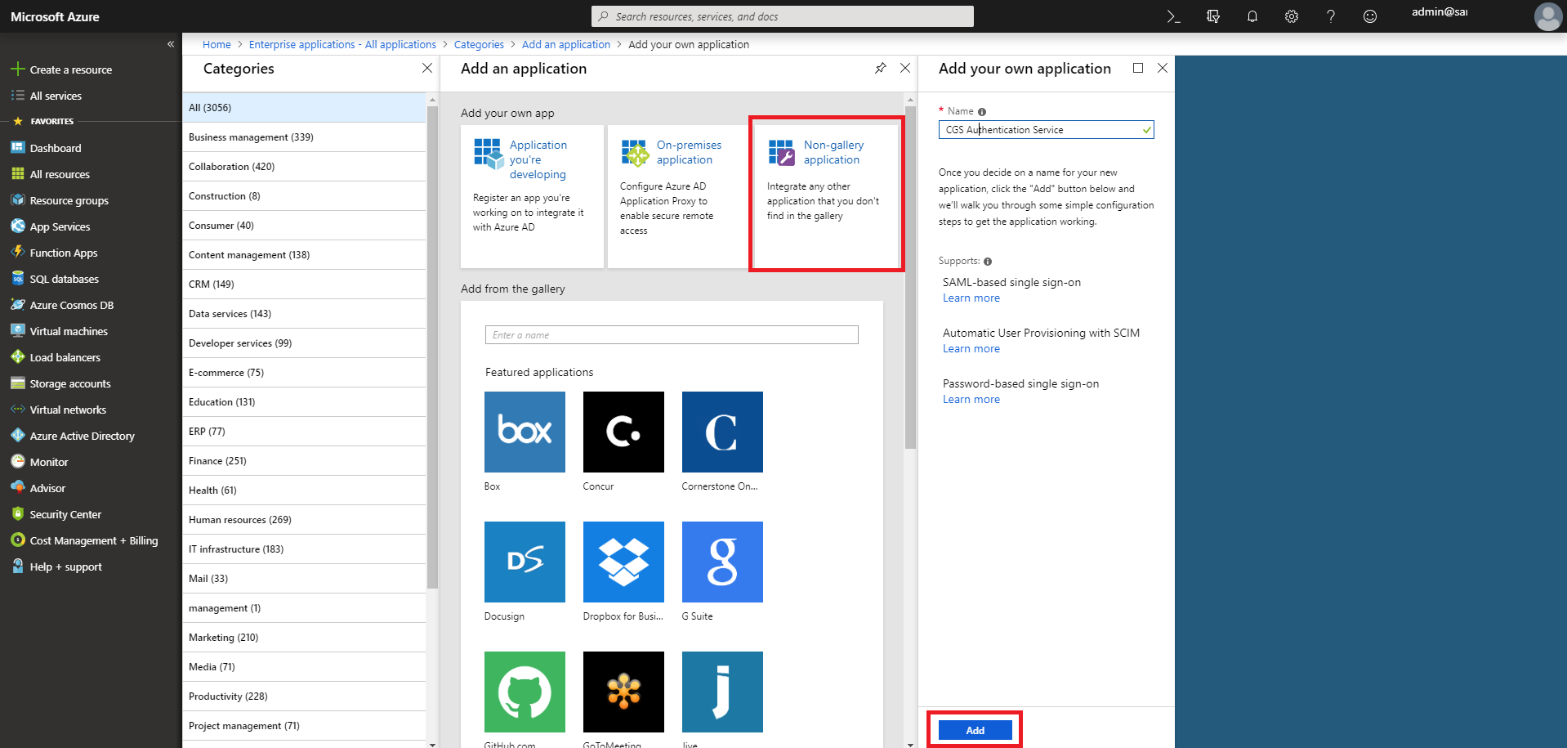1567x748 pixels.
Task: Click the Function Apps lightning icon
Action: pos(17,252)
